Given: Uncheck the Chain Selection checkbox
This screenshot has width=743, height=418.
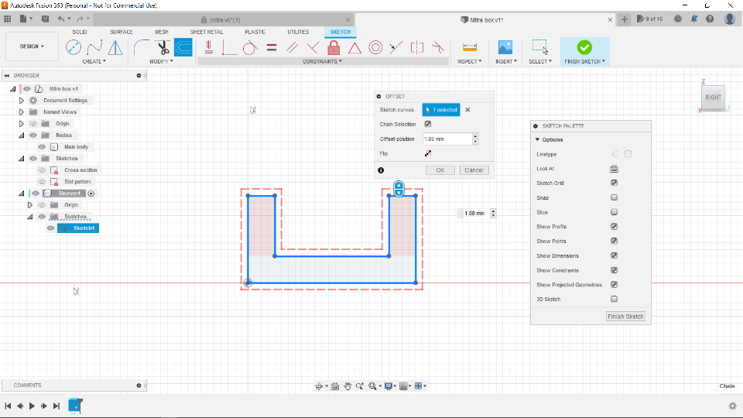Looking at the screenshot, I should [428, 124].
